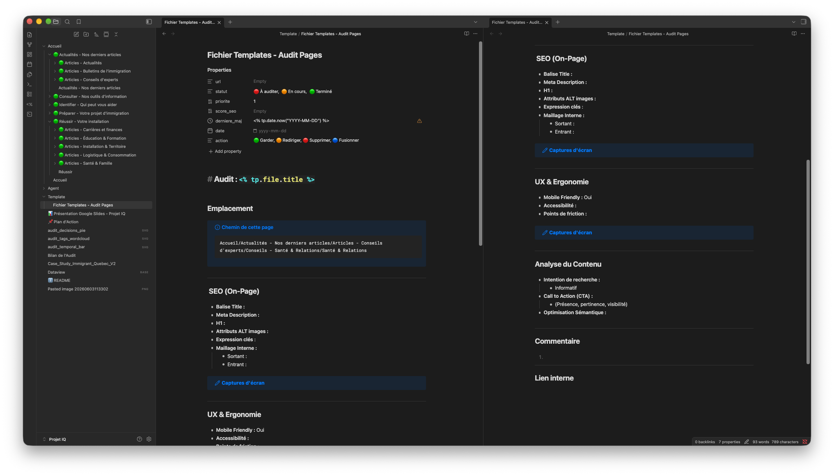Image resolution: width=834 pixels, height=476 pixels.
Task: Open more options in left pane header
Action: pyautogui.click(x=475, y=34)
